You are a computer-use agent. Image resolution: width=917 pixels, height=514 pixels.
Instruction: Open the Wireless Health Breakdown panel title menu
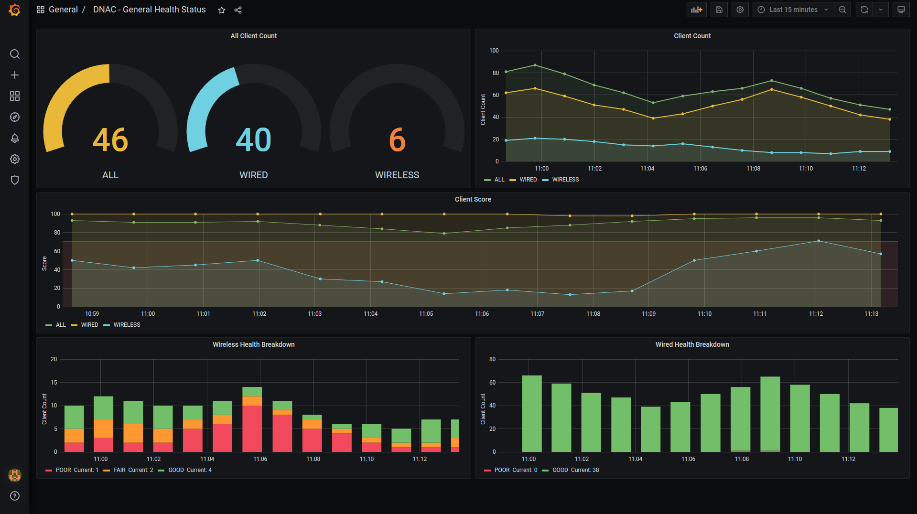pyautogui.click(x=254, y=344)
